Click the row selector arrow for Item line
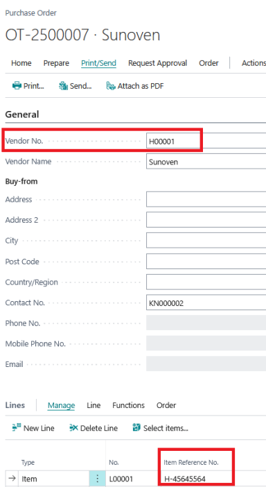 tap(12, 478)
